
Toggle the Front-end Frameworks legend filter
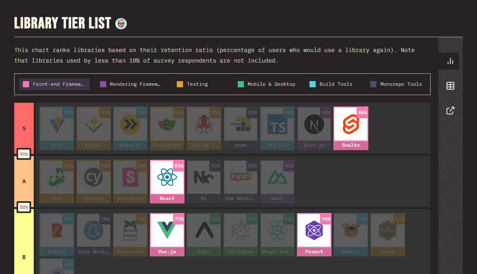tap(54, 84)
